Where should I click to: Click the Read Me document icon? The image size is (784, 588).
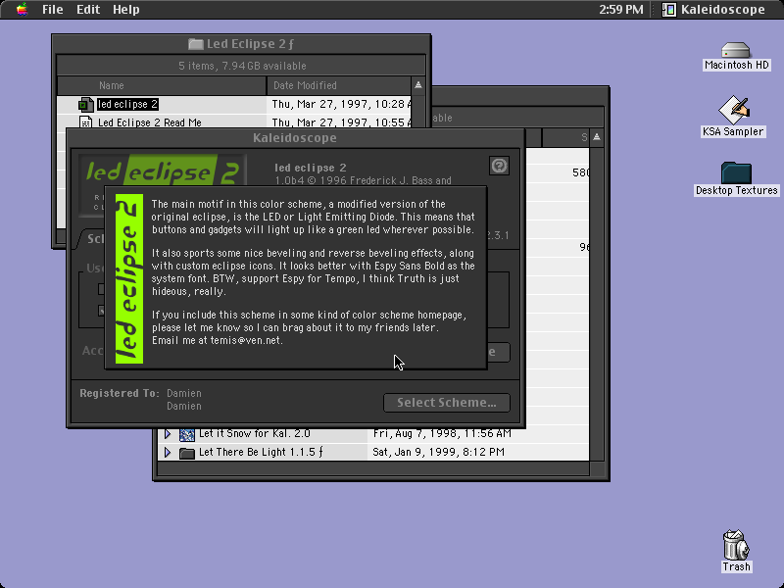point(85,122)
